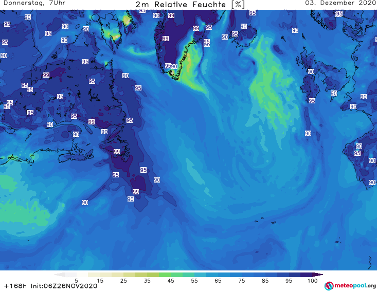The width and height of the screenshot is (377, 291).
Task: Click the legend value '65'
Action: (x=218, y=281)
